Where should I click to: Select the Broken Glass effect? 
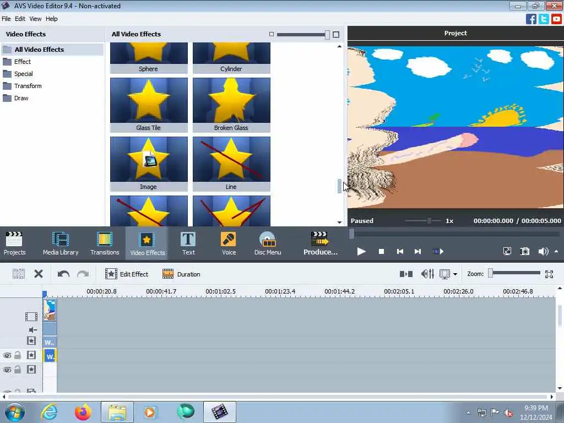[x=231, y=105]
